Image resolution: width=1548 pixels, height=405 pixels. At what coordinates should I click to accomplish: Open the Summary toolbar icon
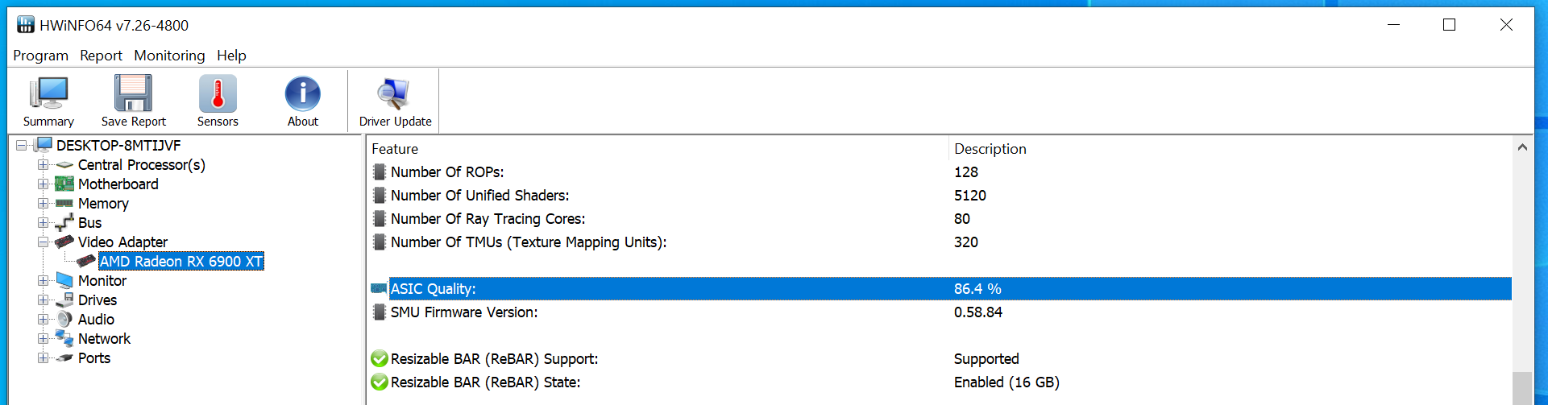[x=48, y=95]
